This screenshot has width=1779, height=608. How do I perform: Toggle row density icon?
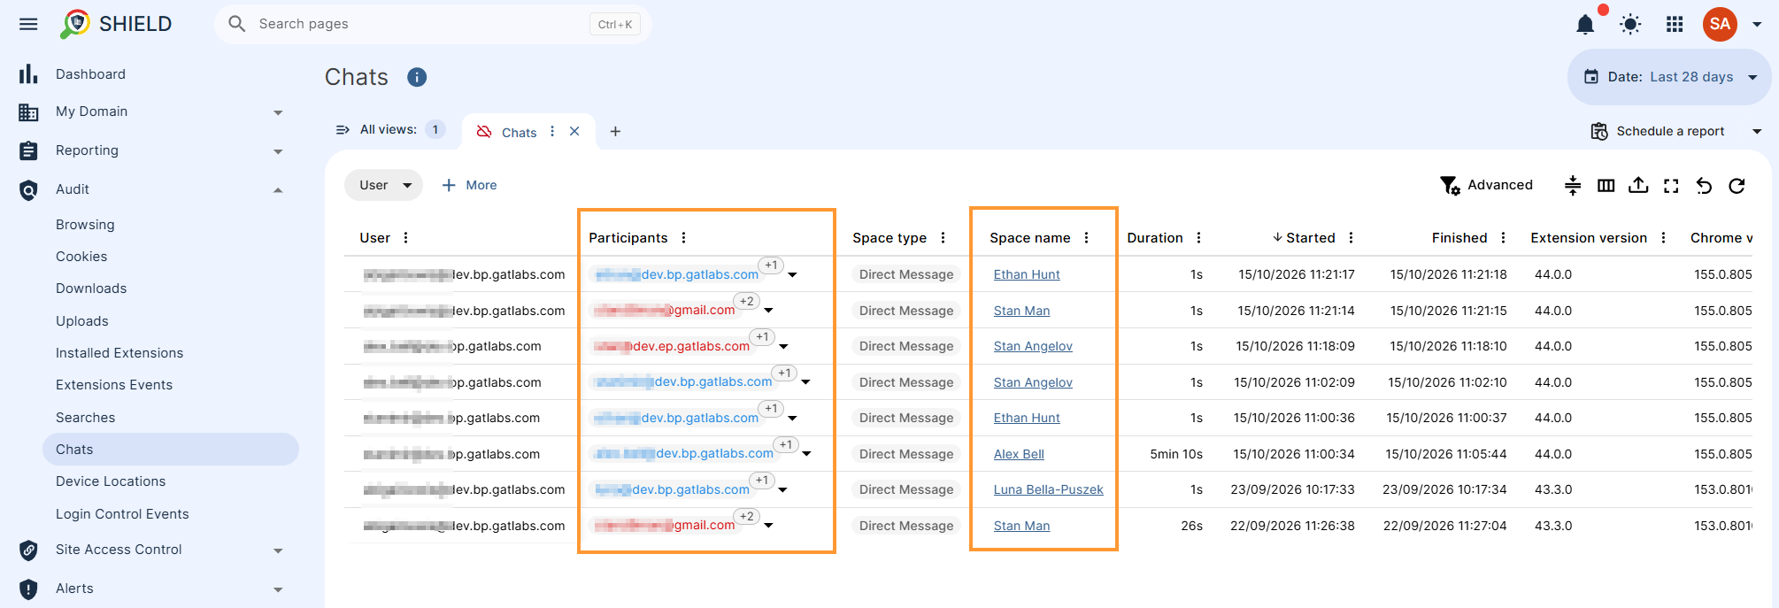coord(1573,185)
